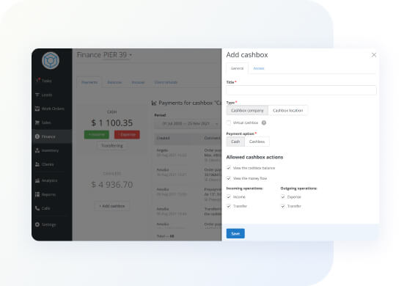Open Settings via its gear icon
404x286 pixels.
click(37, 224)
